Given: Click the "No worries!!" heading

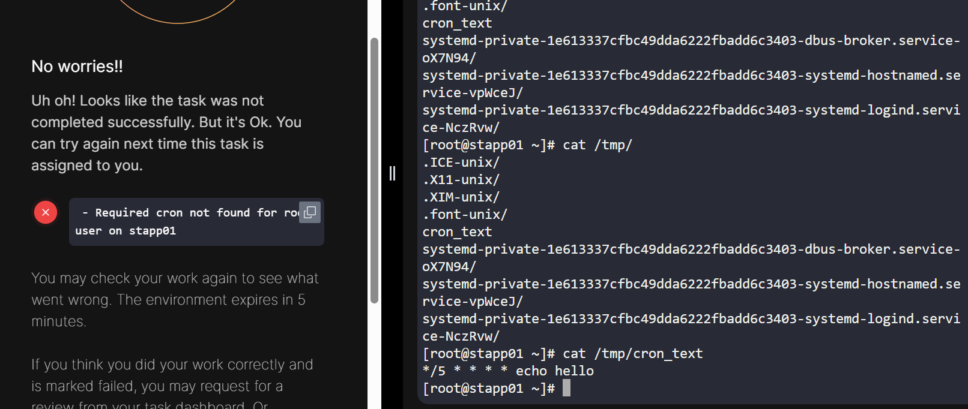Looking at the screenshot, I should [77, 67].
